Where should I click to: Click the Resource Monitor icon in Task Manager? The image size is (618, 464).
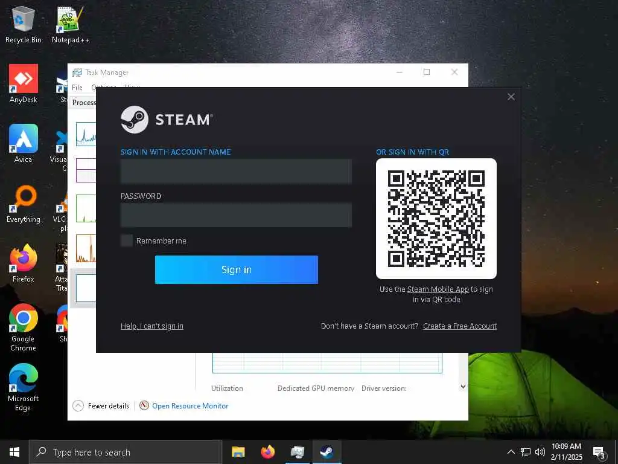[144, 405]
